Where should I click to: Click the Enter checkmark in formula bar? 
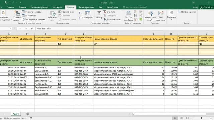coord(26,28)
